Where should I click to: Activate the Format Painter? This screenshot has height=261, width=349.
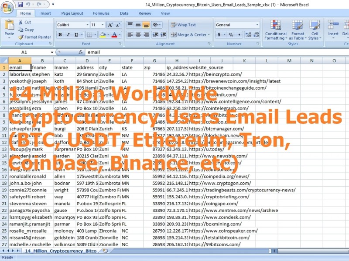click(34, 37)
